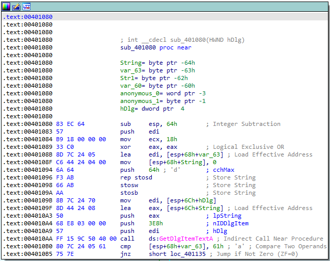
Task: Select the push 3E8h instruction
Action: [142, 223]
